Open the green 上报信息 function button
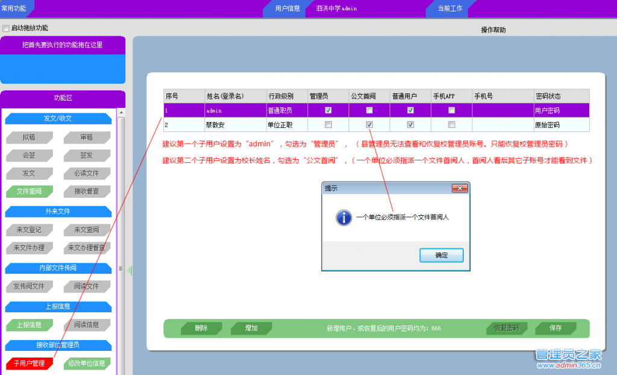The image size is (617, 375). coord(29,324)
